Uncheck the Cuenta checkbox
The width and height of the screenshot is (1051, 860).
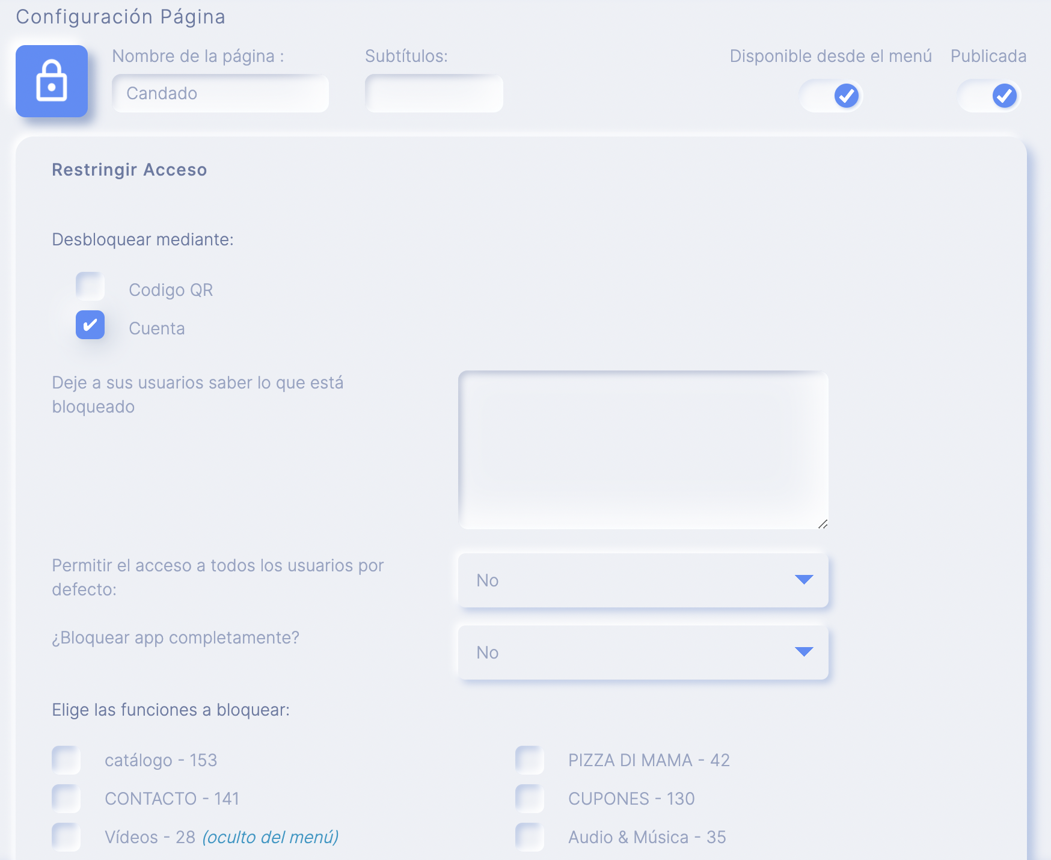coord(90,325)
